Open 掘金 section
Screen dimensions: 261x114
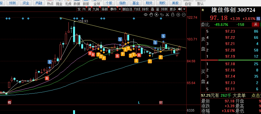pos(59,3)
